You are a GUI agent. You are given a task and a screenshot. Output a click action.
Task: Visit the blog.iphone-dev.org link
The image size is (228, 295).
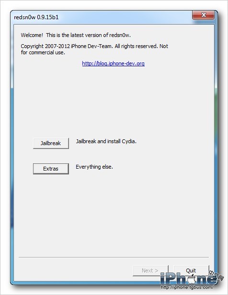[113, 63]
